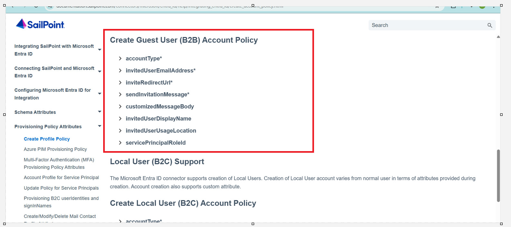The width and height of the screenshot is (511, 227).
Task: Open the Provisioning Policy Attributes section
Action: pyautogui.click(x=48, y=127)
